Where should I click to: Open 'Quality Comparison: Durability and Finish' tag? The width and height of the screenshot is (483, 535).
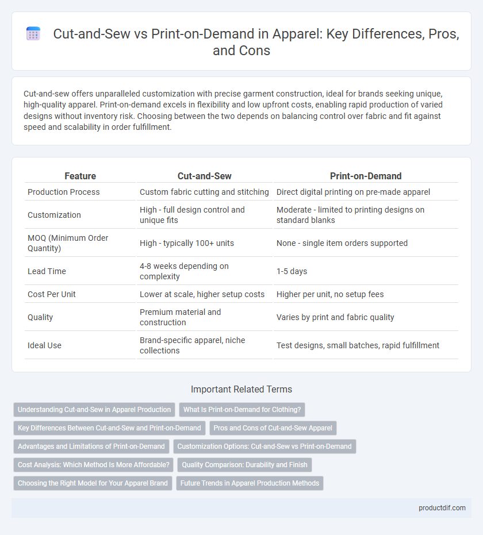coord(244,465)
